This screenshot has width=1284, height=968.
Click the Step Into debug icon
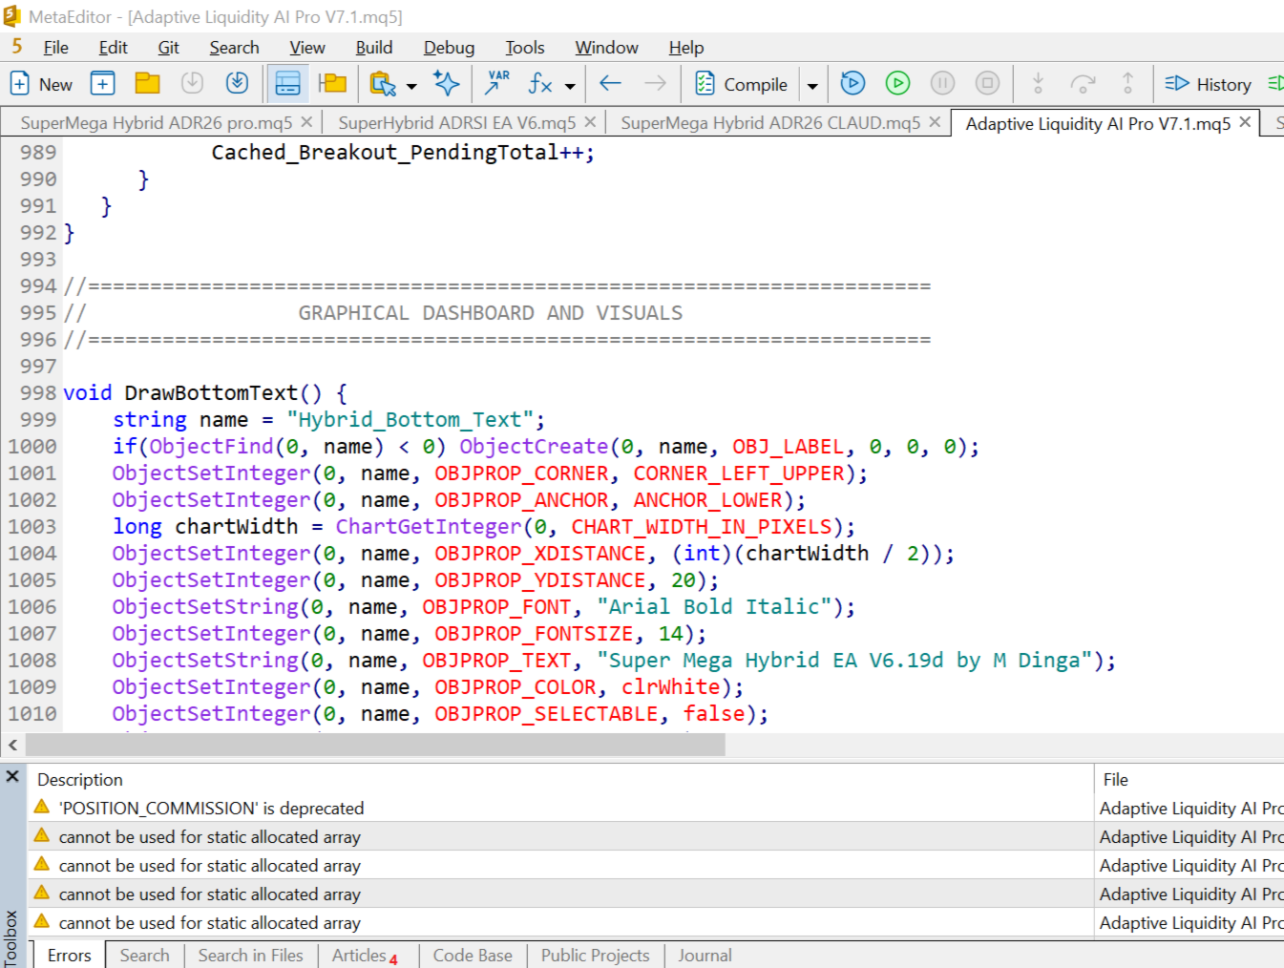point(1038,84)
